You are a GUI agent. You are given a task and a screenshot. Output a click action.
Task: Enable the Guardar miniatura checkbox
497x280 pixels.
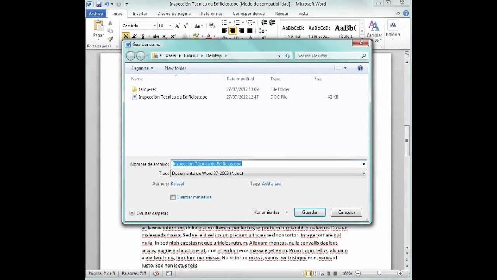(173, 197)
